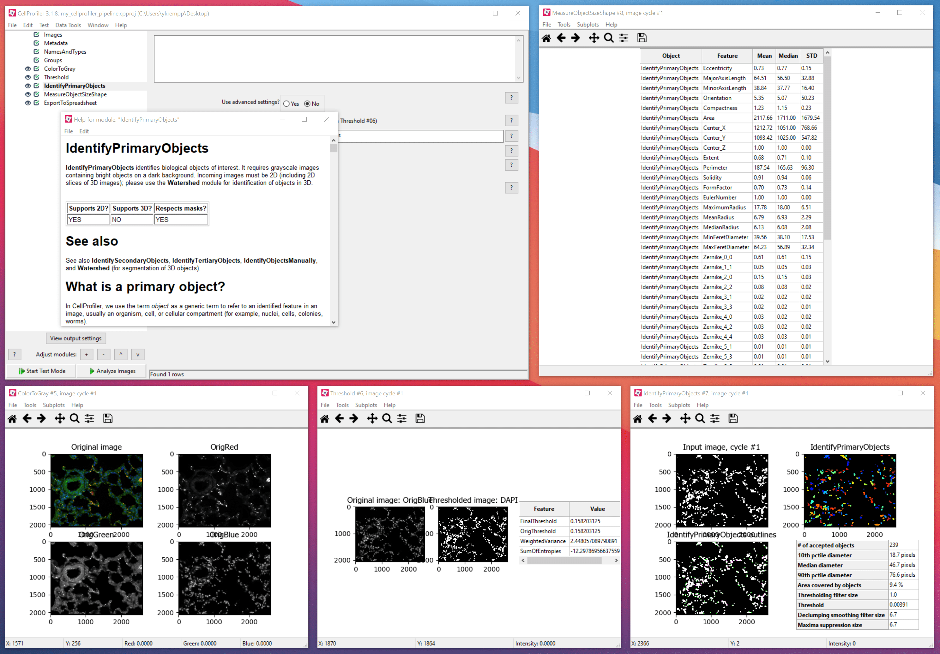Uncheck the MeasureObjectSizeShape module checkbox
940x654 pixels.
pos(36,94)
